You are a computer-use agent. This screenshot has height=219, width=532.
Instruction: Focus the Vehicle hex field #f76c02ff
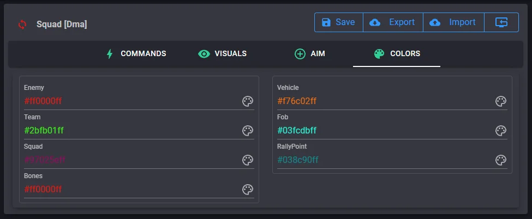[x=382, y=101]
